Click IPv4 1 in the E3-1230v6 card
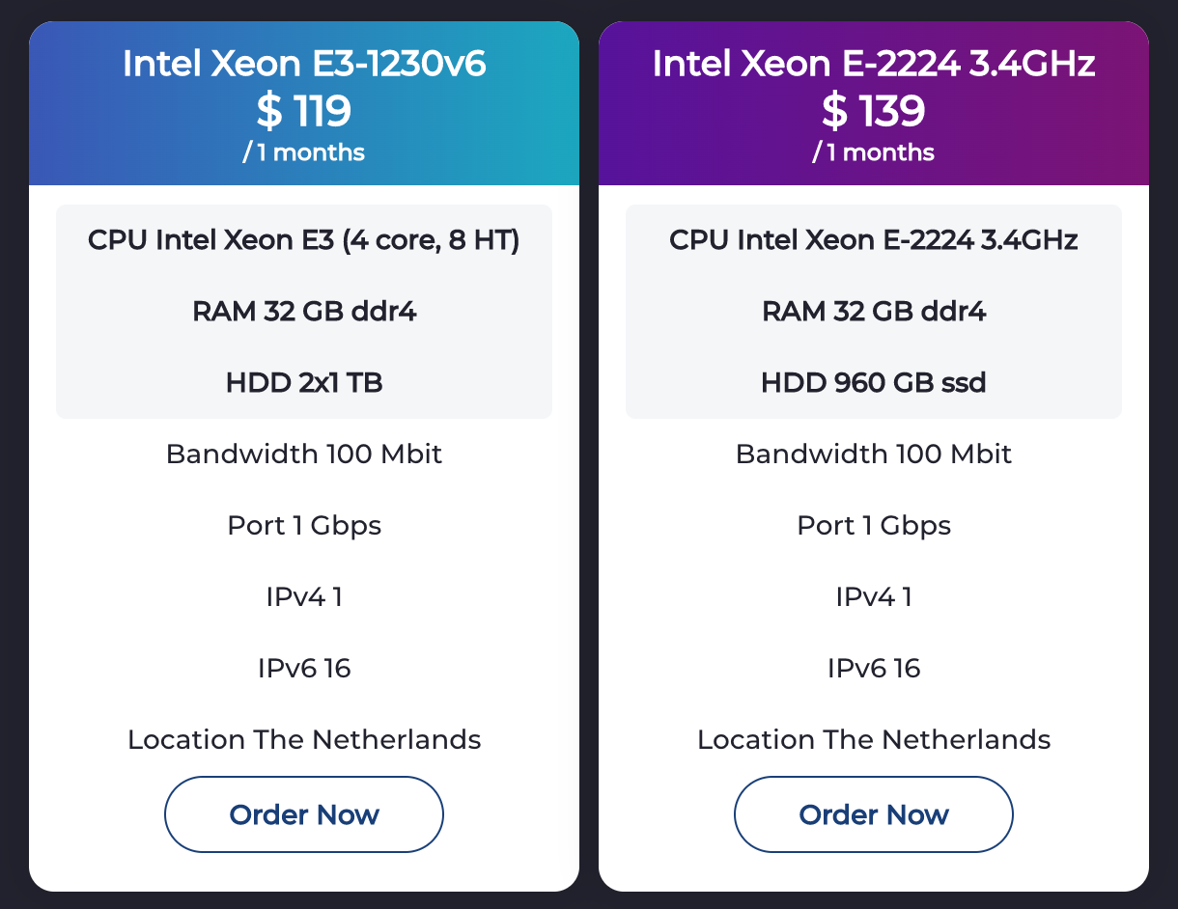The width and height of the screenshot is (1178, 909). click(304, 597)
